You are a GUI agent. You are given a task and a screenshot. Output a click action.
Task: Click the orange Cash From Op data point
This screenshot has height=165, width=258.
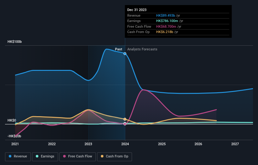pyautogui.click(x=125, y=119)
